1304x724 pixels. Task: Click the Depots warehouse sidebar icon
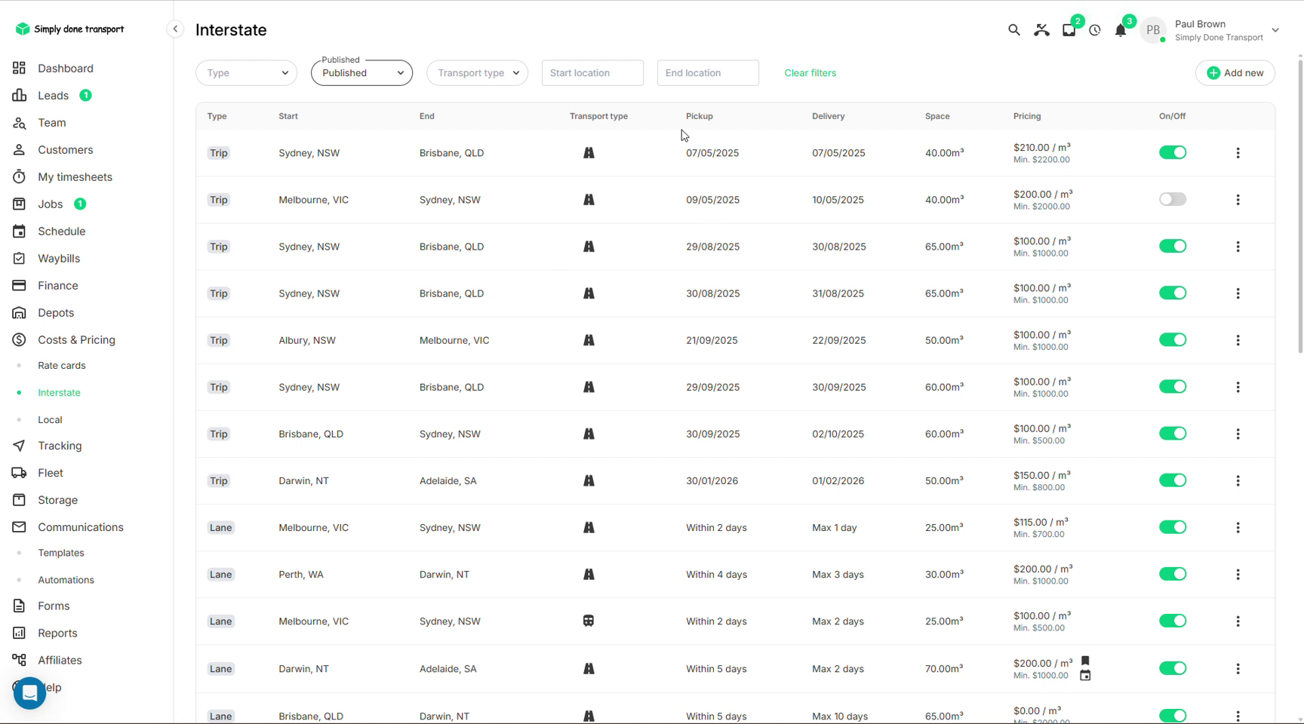pos(19,313)
